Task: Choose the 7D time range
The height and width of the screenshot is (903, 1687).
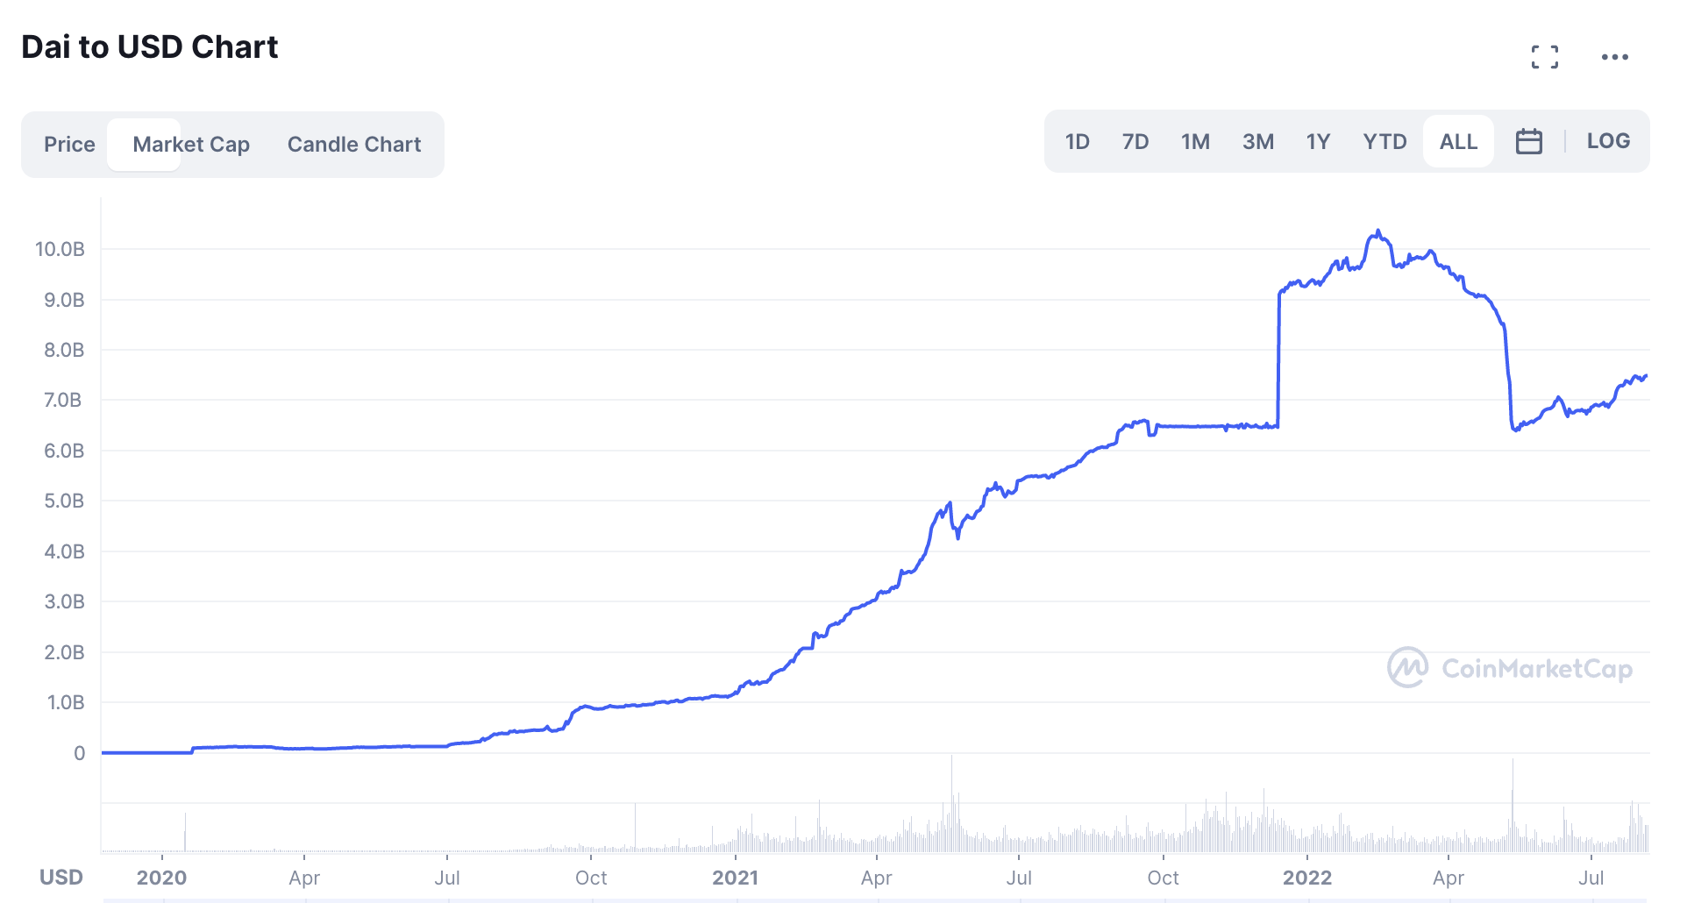Action: (x=1135, y=141)
